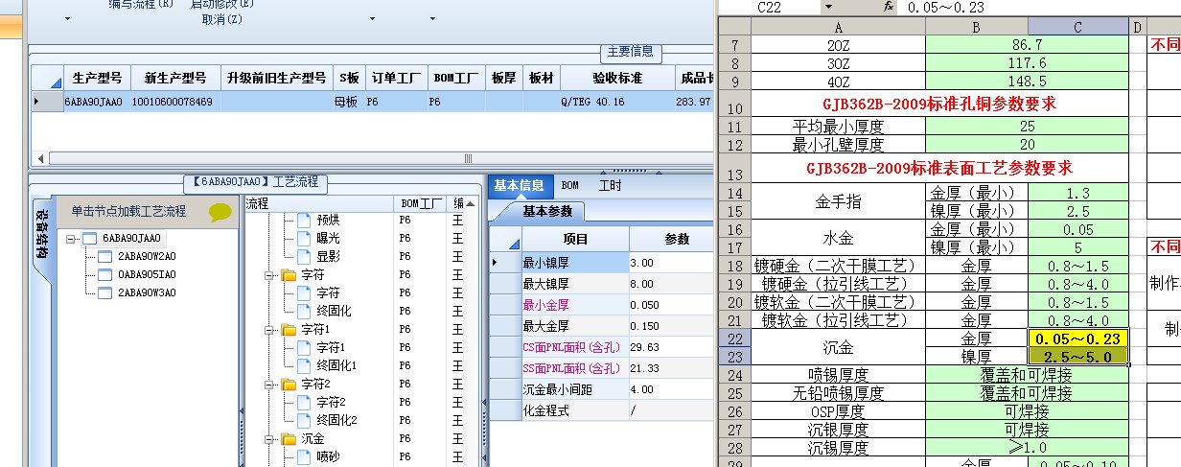Click Excel cell 2.5～5.0 for 镍厚
The height and width of the screenshot is (467, 1181).
(x=1077, y=356)
